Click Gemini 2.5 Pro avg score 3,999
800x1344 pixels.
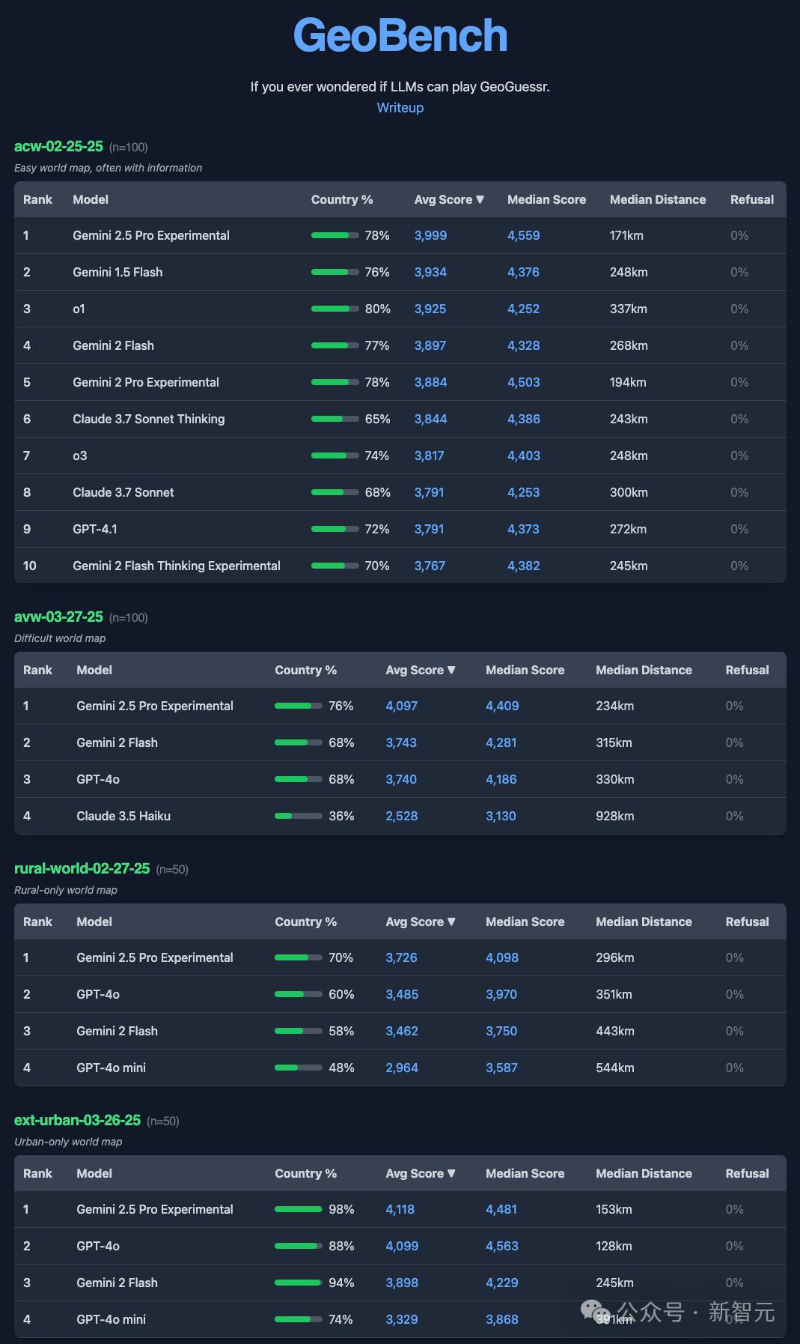click(x=430, y=235)
